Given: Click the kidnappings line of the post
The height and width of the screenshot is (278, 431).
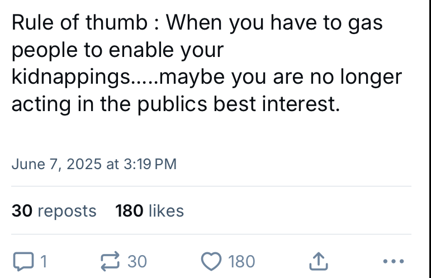Looking at the screenshot, I should (207, 77).
